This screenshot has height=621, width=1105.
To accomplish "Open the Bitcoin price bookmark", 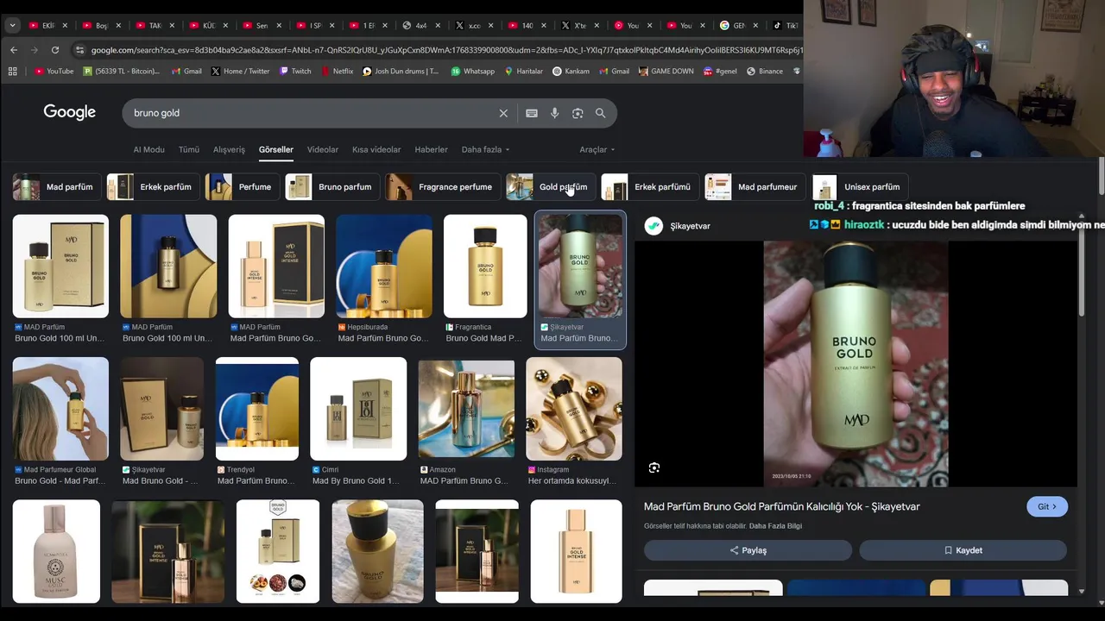I will [122, 72].
